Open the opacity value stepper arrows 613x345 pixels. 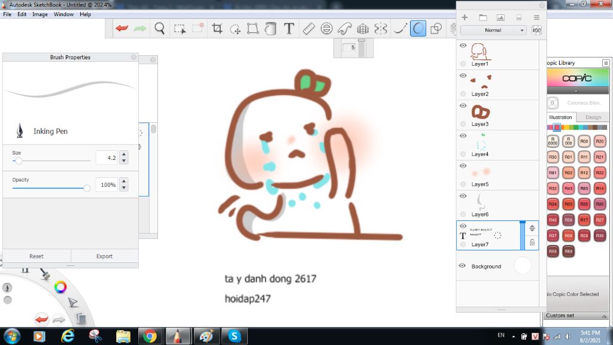point(123,184)
